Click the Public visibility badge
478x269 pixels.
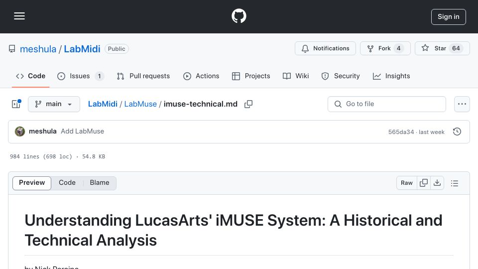(117, 49)
